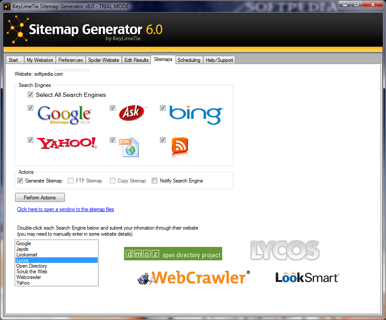Uncheck the HTML sitemap checkbox
The image size is (386, 320).
(112, 140)
